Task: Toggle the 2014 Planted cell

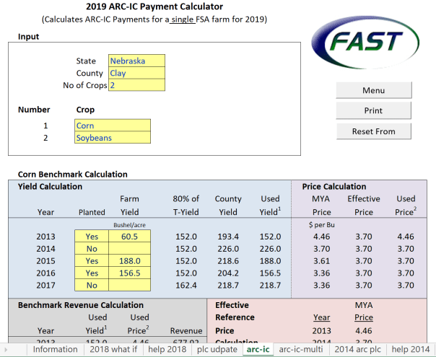Action: [91, 249]
